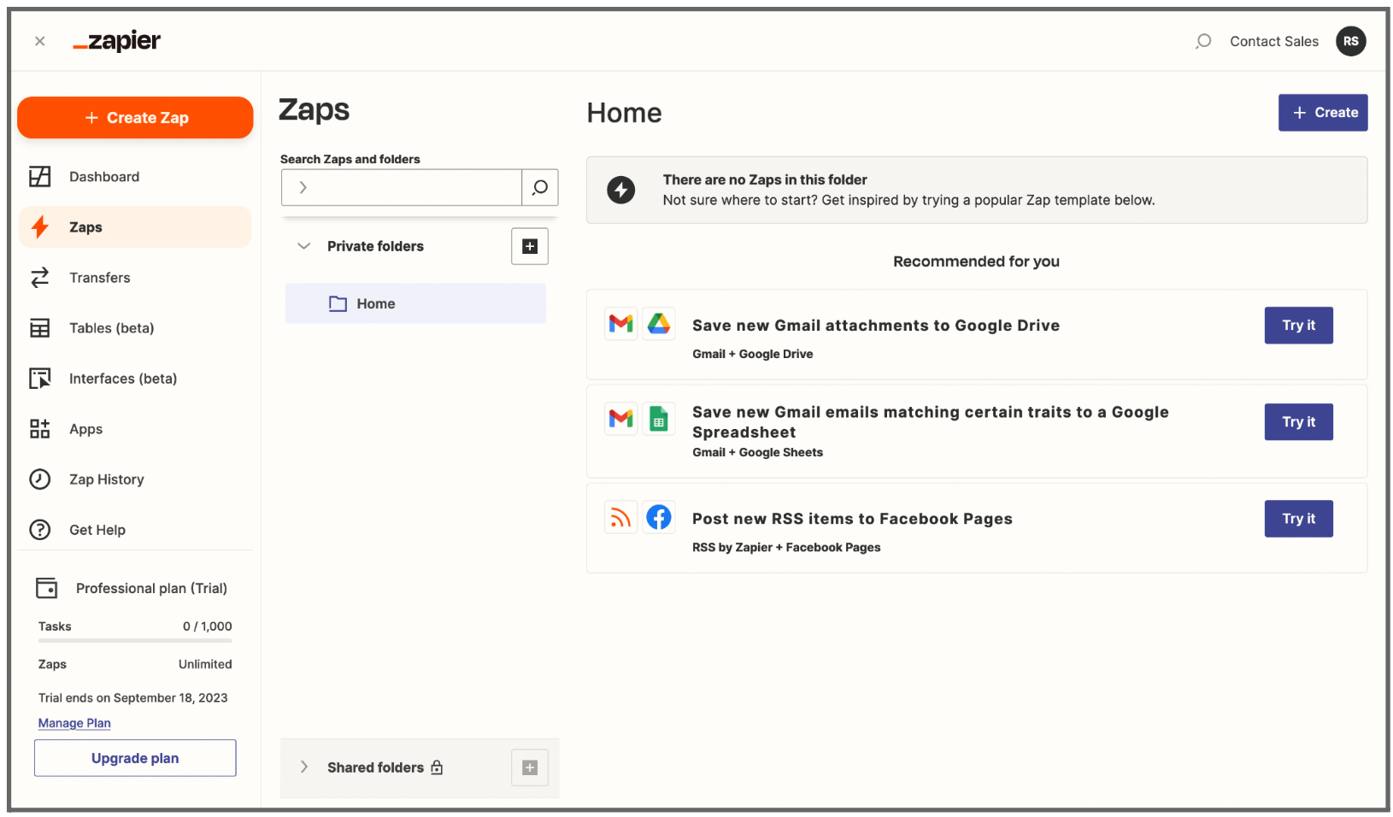Click the trial end date text
The image size is (1393, 817).
[x=133, y=698]
